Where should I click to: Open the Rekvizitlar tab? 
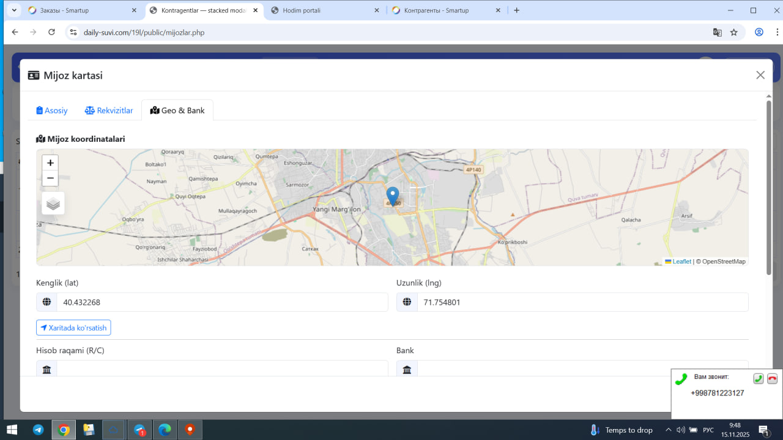pyautogui.click(x=109, y=111)
